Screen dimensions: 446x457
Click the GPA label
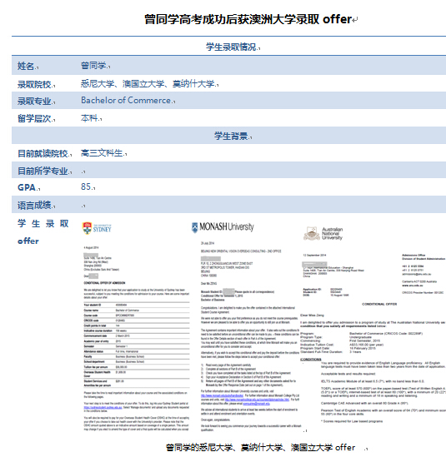(27, 187)
